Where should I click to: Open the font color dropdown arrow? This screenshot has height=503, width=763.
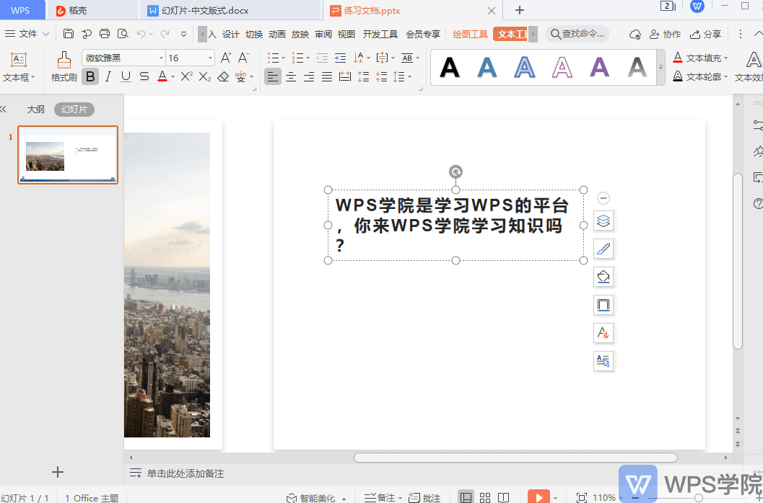click(x=173, y=77)
